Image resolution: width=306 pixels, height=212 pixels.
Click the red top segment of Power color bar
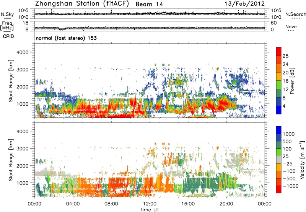pos(279,51)
